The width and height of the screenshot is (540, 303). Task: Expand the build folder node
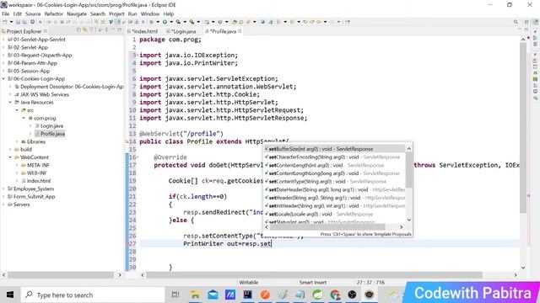[10, 150]
